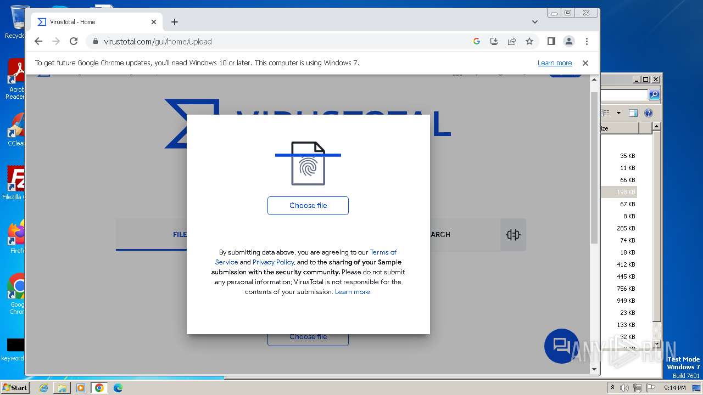Image resolution: width=703 pixels, height=395 pixels.
Task: Select the SEARCH tab
Action: [440, 235]
